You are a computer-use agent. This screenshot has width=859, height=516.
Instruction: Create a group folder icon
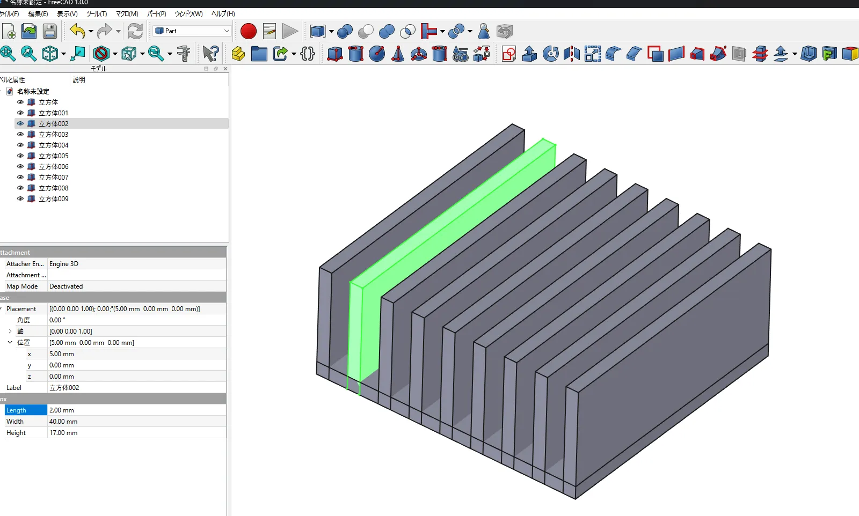(259, 53)
